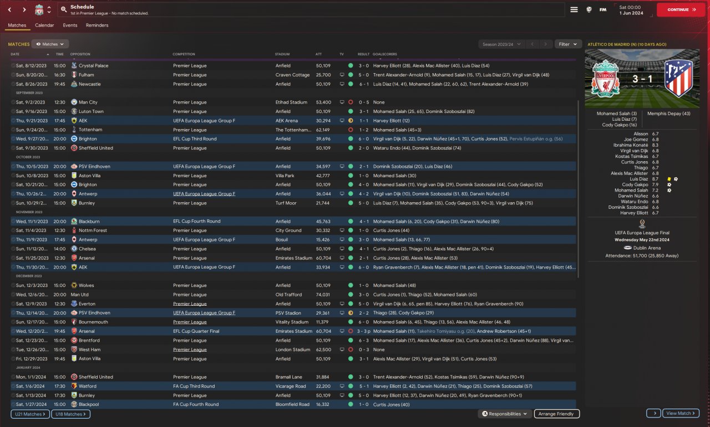Toggle the reminder circle for Sat, 9/2/2023
Screen dimensions: 710x427
(x=13, y=102)
